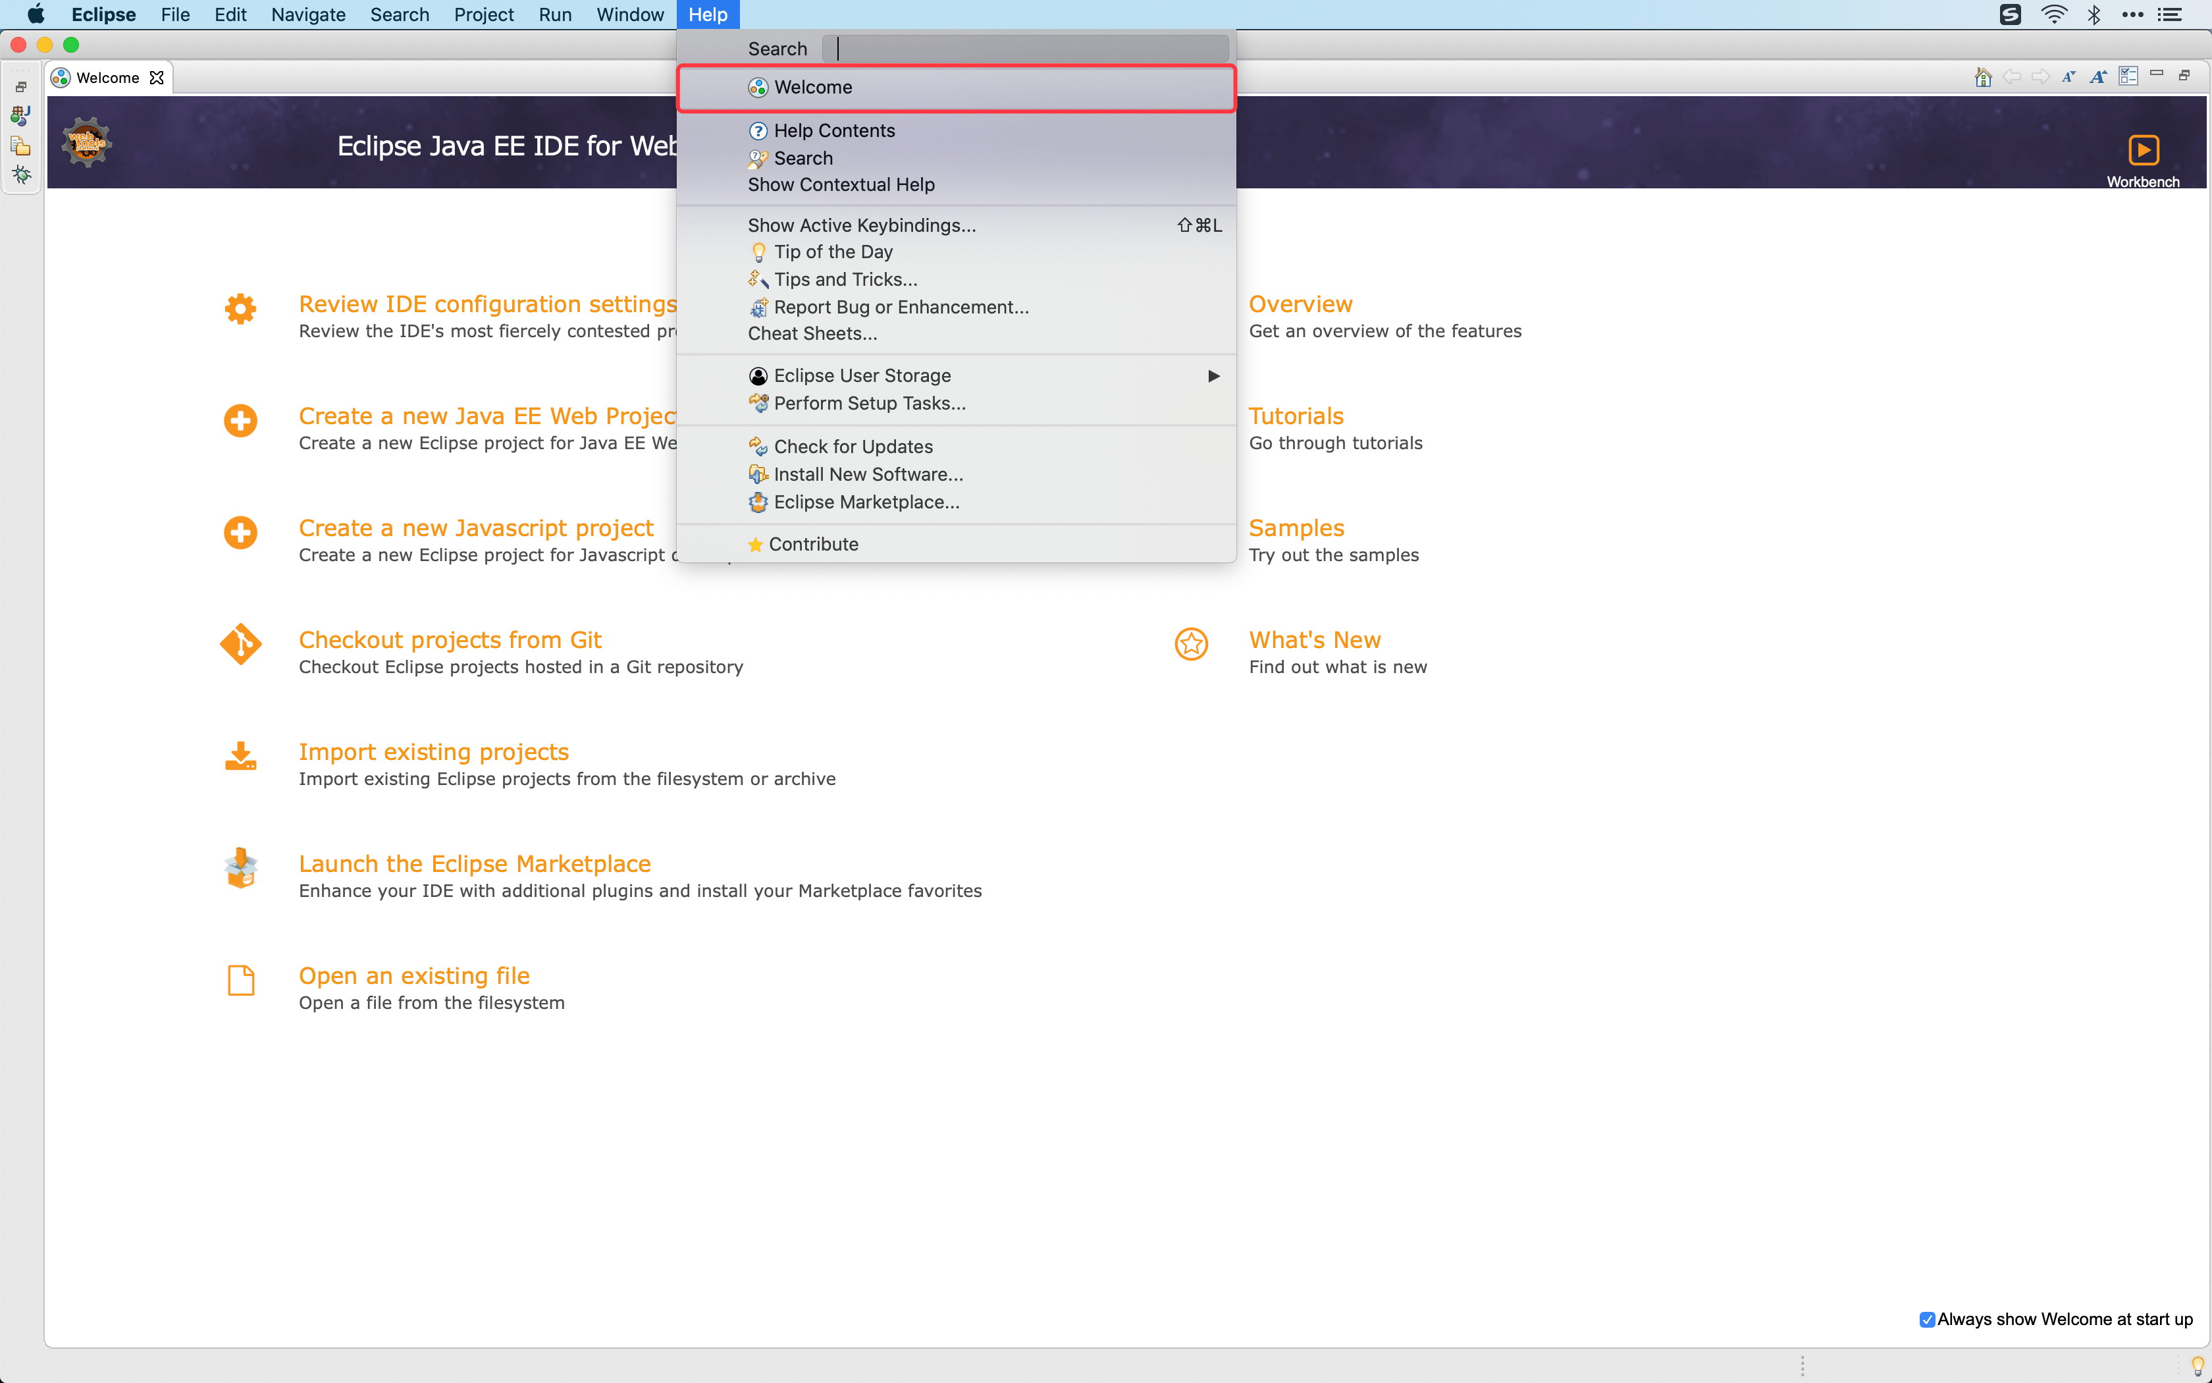The width and height of the screenshot is (2212, 1383).
Task: Click Import existing projects link
Action: (433, 752)
